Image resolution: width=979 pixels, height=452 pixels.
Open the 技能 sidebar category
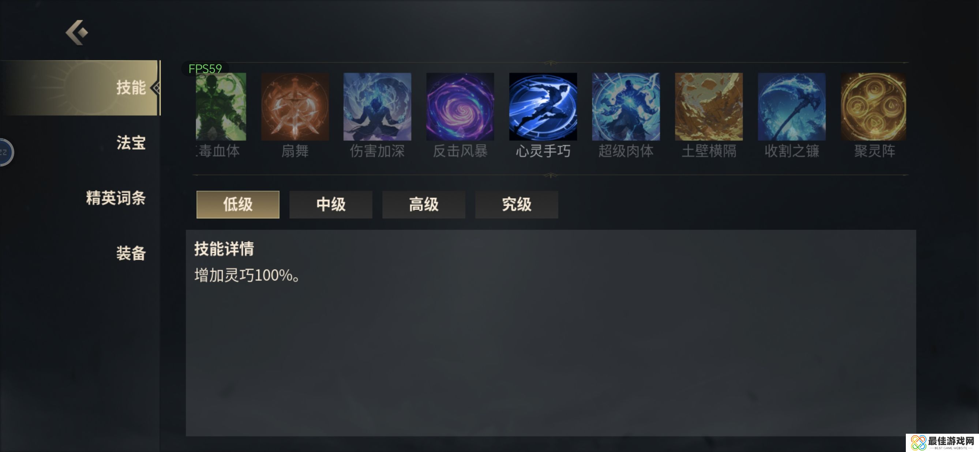[x=80, y=88]
